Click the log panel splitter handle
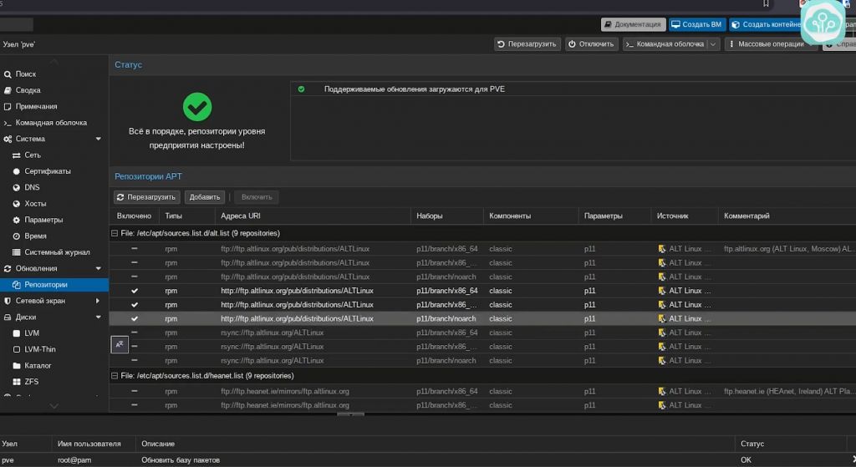 coord(350,414)
